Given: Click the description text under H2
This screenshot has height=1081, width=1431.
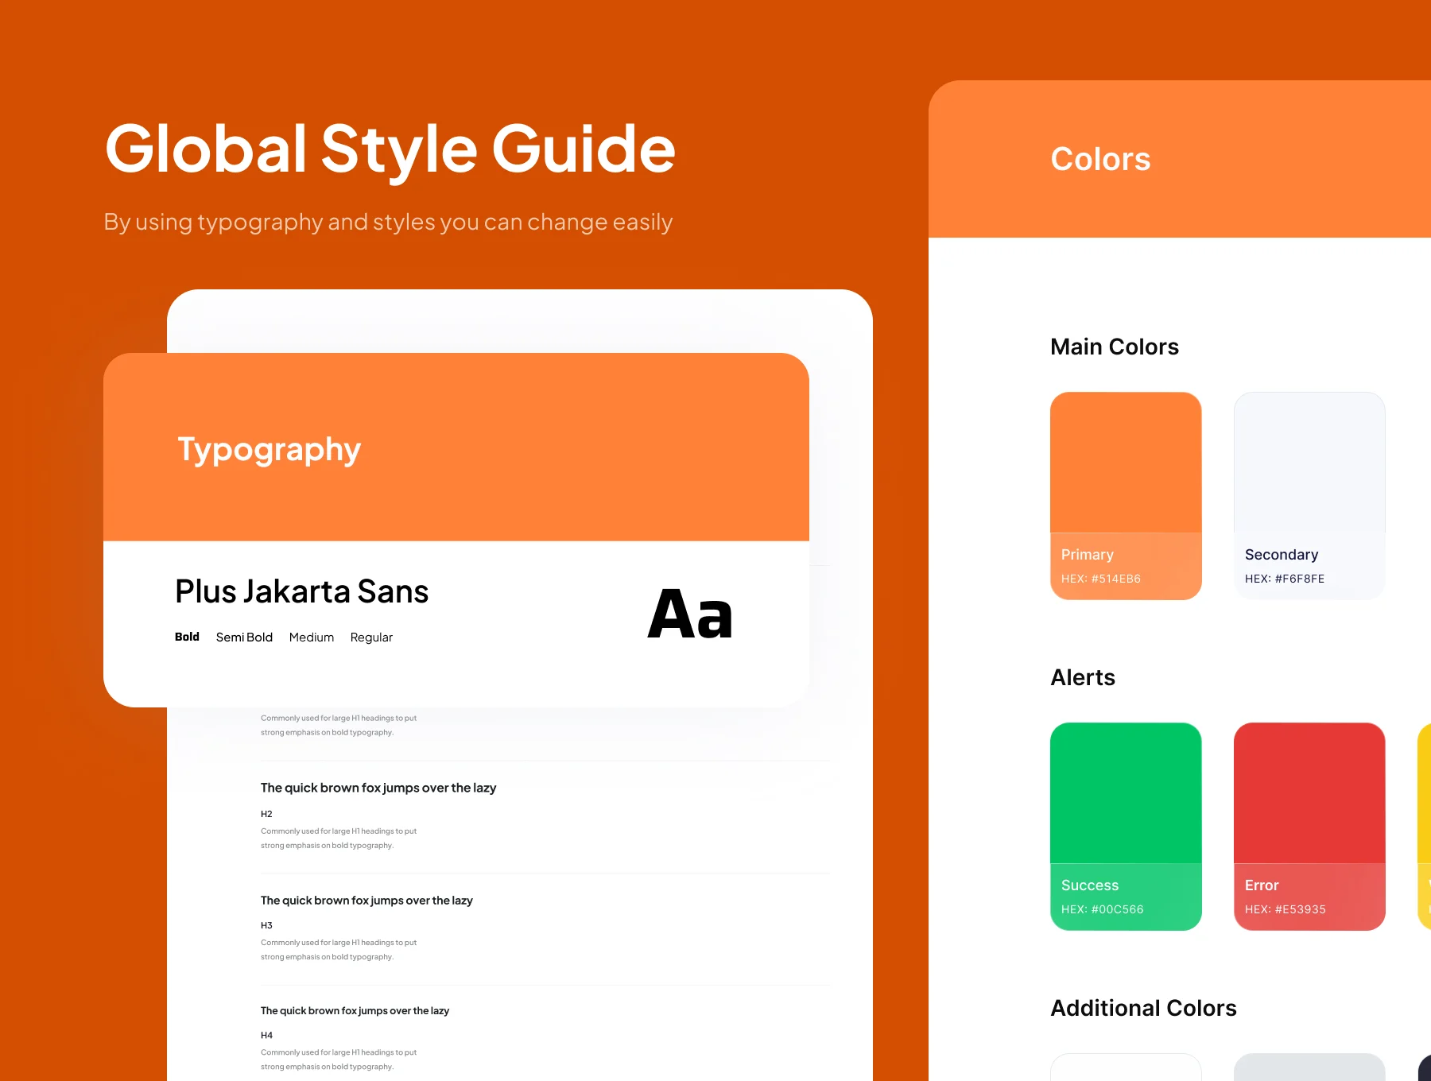Looking at the screenshot, I should pyautogui.click(x=339, y=839).
